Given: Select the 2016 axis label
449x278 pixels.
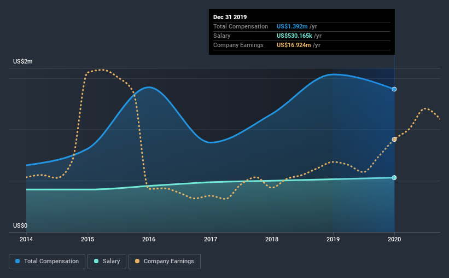Looking at the screenshot, I should click(149, 239).
